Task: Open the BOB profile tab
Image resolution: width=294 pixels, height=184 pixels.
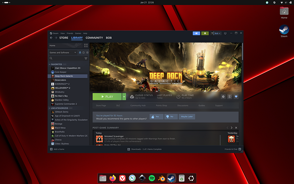Action: click(x=109, y=38)
